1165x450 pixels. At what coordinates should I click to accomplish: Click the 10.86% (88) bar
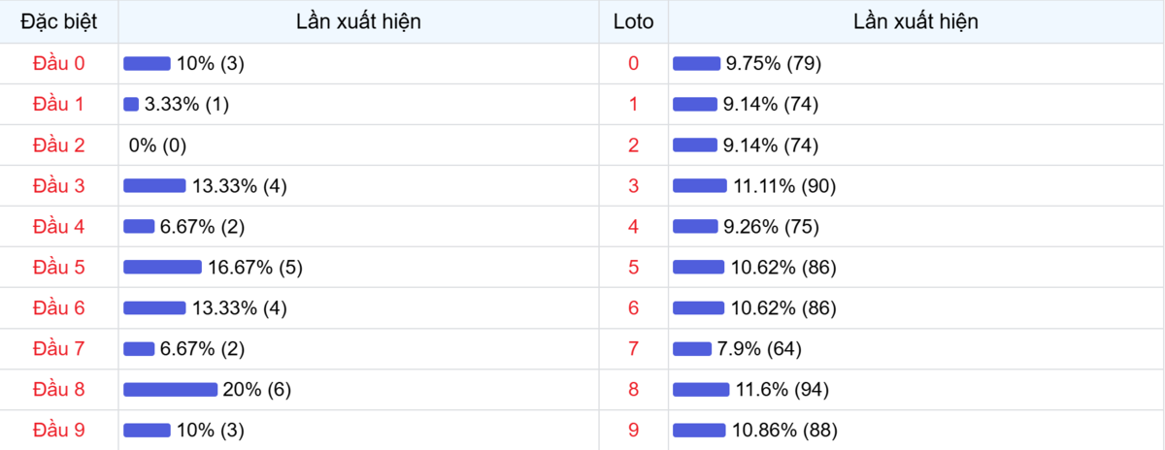coord(699,430)
